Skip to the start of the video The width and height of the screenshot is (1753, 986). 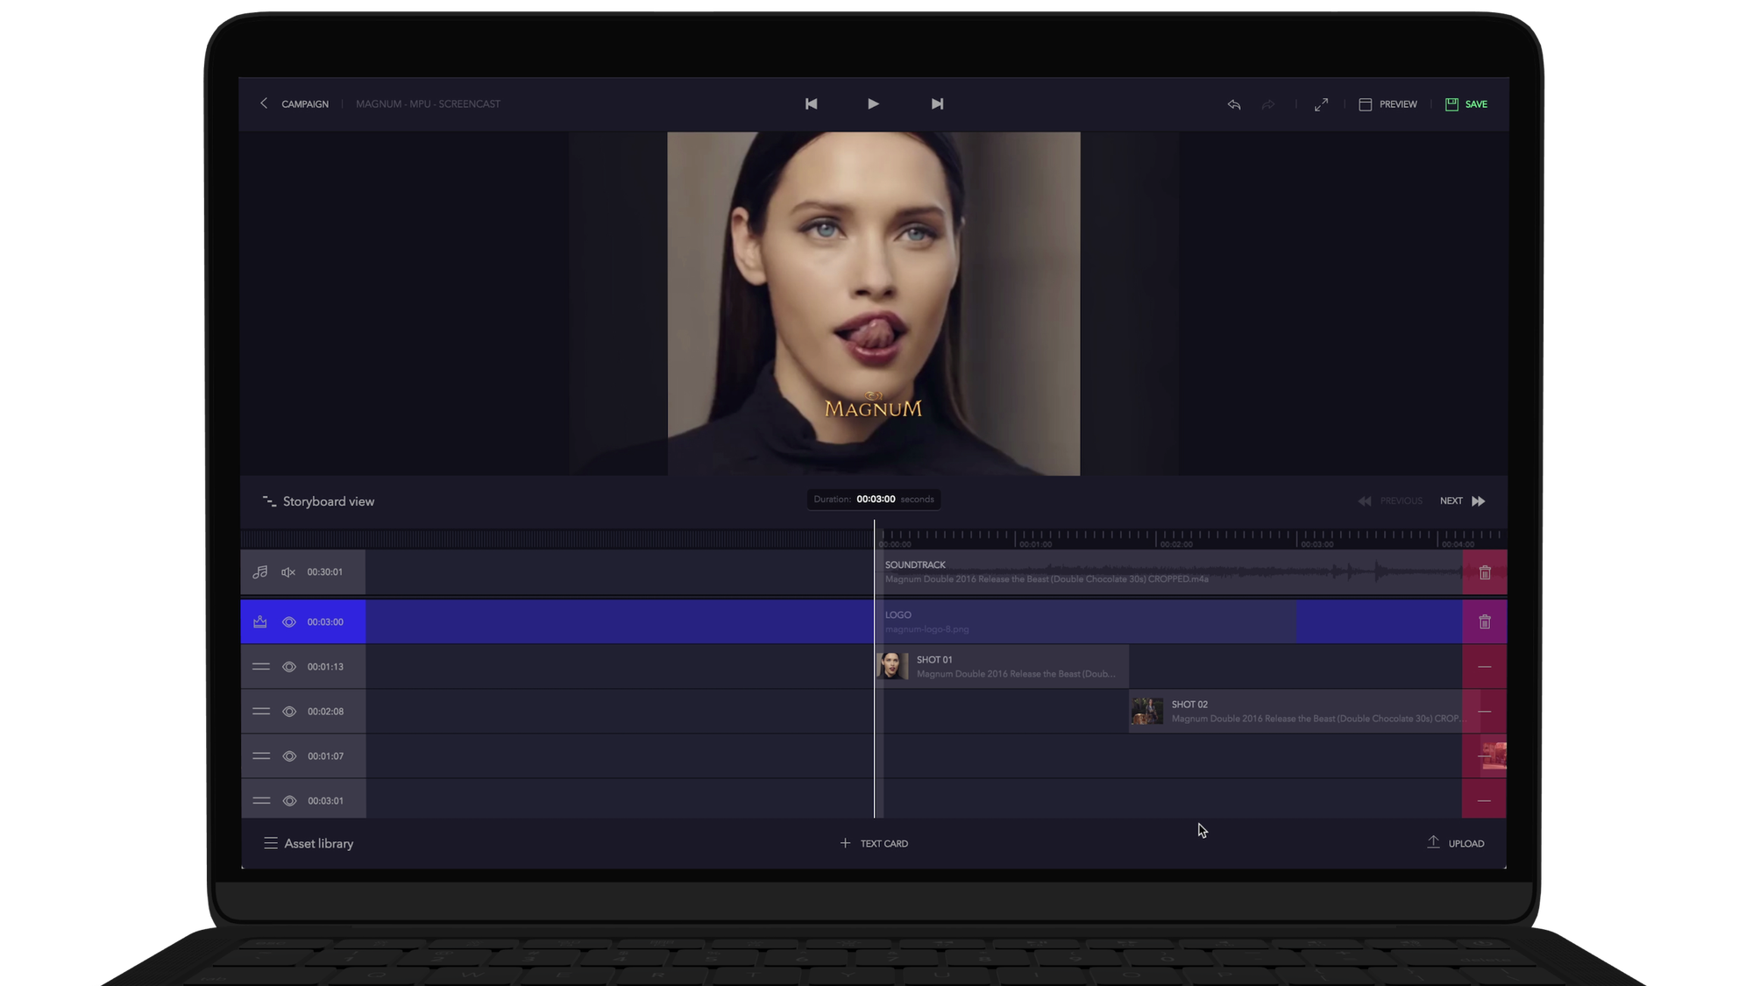pos(812,103)
